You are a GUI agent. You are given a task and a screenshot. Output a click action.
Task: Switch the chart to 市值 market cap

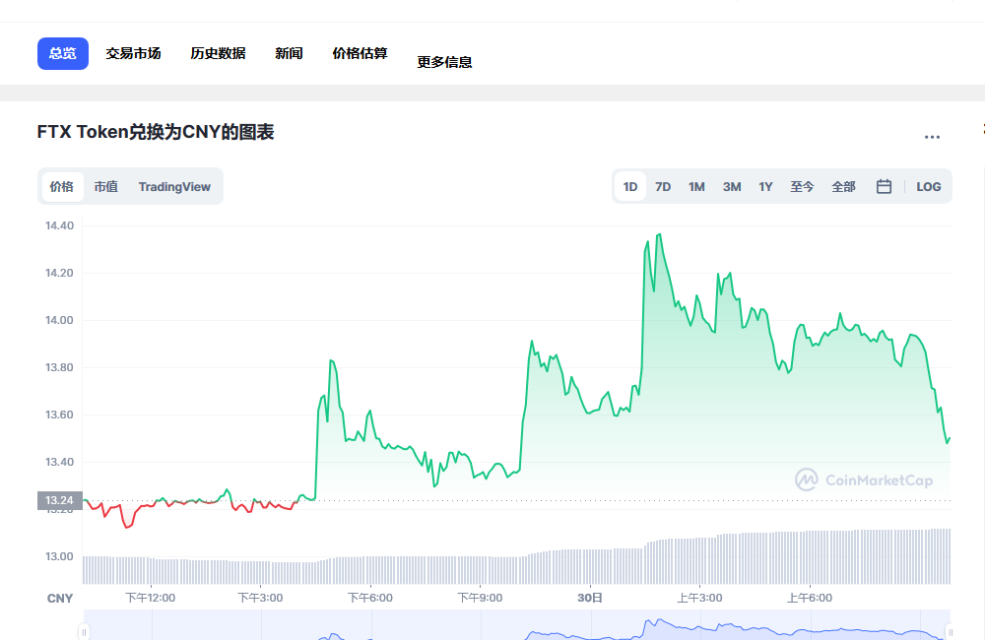click(106, 186)
